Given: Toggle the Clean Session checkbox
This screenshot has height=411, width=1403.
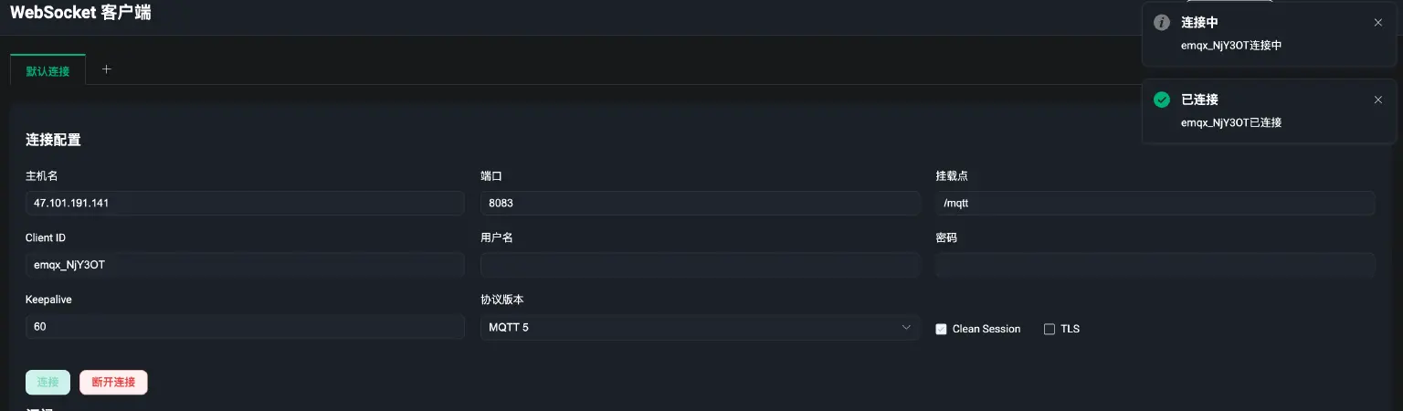Looking at the screenshot, I should coord(941,329).
